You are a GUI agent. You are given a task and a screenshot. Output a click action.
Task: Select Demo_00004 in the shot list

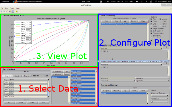pos(83,77)
